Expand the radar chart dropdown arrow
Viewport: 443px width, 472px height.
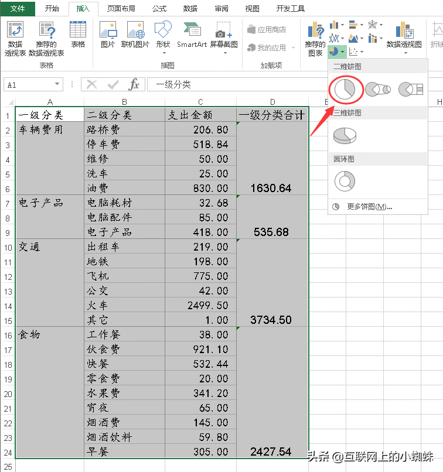click(381, 25)
